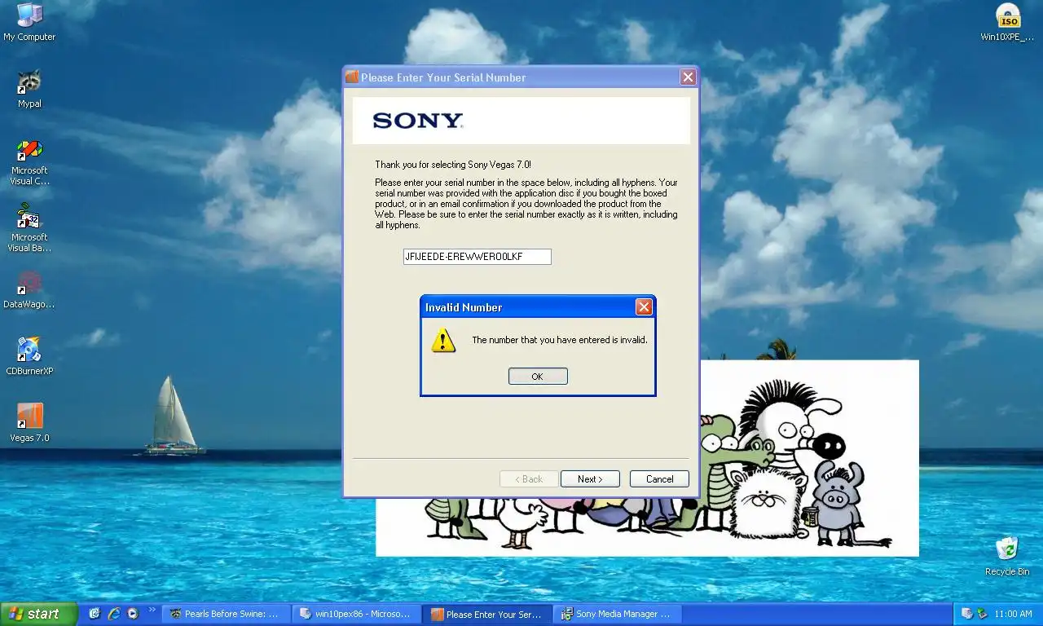Click the media player Quick Launch icon
The image size is (1043, 626).
pos(133,614)
